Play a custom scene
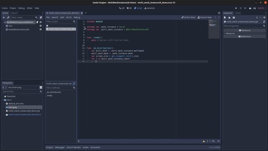Viewport: 268px width, 151px height. click(255, 8)
